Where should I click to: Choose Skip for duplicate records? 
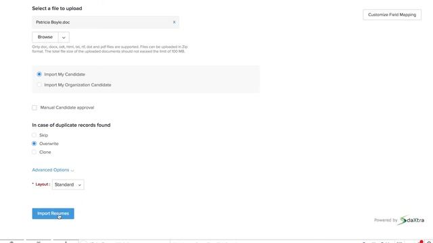pos(34,135)
